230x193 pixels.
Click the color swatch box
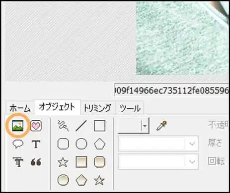130,126
